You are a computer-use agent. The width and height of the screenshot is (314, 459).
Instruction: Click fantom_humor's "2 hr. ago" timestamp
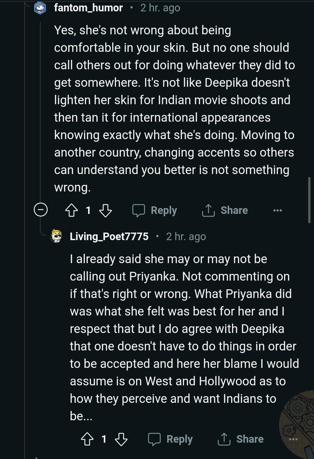tap(160, 8)
